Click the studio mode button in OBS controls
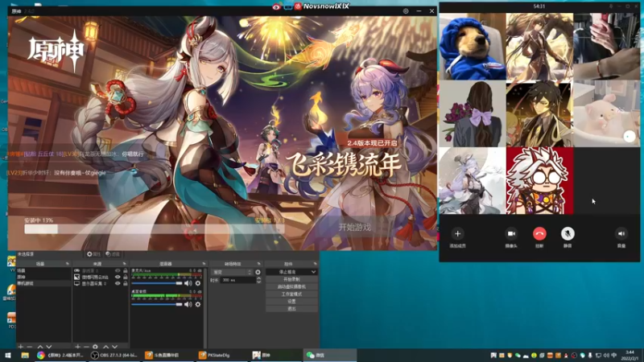This screenshot has width=644, height=362. pyautogui.click(x=291, y=294)
